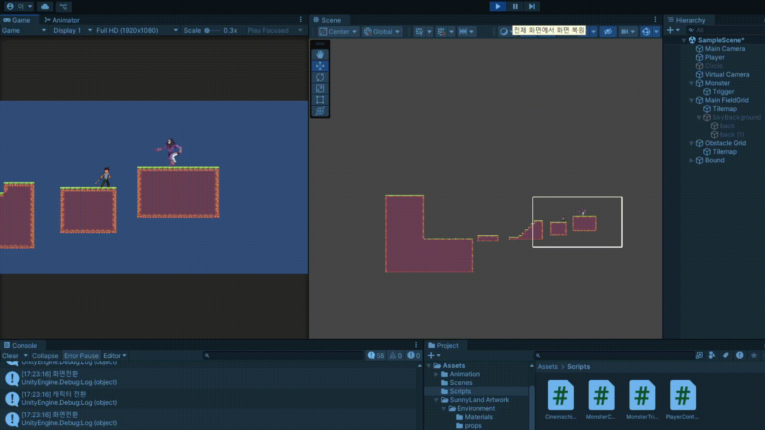Image resolution: width=765 pixels, height=430 pixels.
Task: Open the cloud services icon
Action: [x=45, y=6]
